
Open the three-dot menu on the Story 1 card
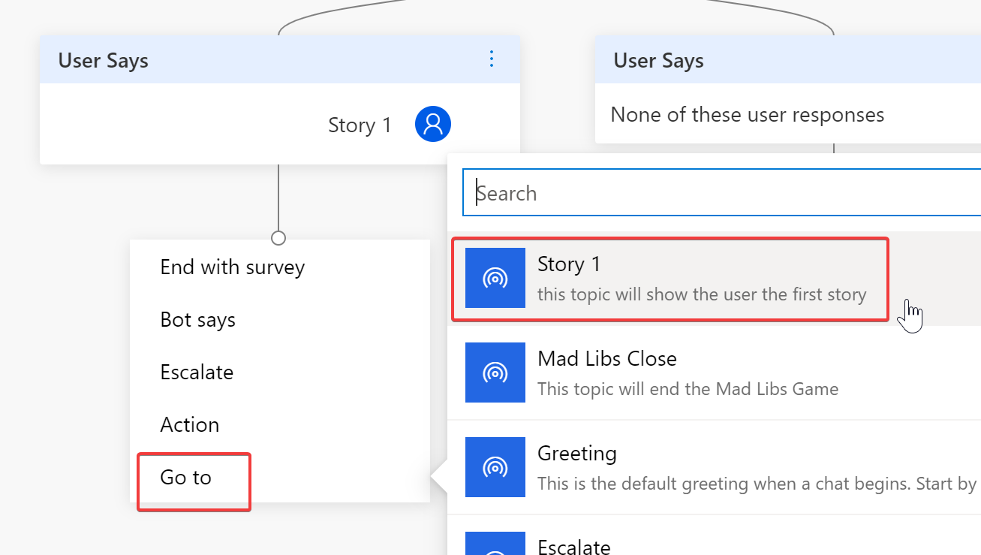492,59
